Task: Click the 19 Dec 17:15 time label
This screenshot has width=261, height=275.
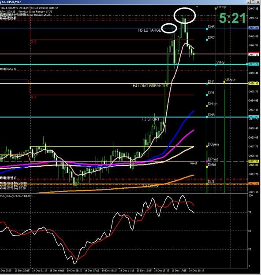Action: (179, 271)
